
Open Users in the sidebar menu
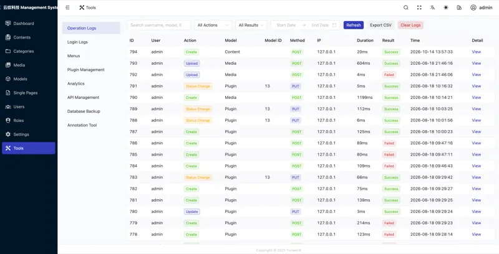(29, 106)
